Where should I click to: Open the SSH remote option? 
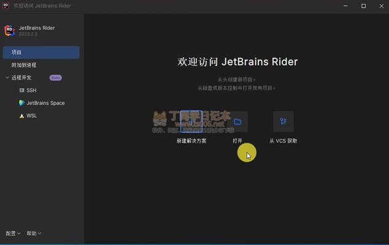click(31, 91)
